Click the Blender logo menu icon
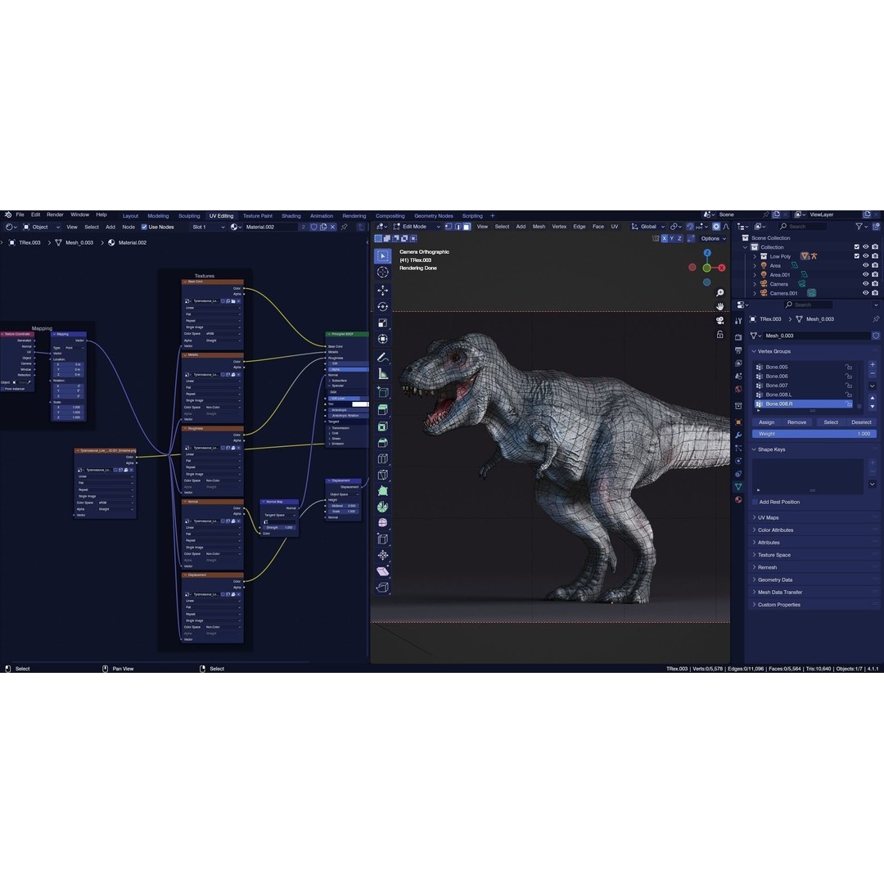Image resolution: width=884 pixels, height=884 pixels. click(8, 214)
